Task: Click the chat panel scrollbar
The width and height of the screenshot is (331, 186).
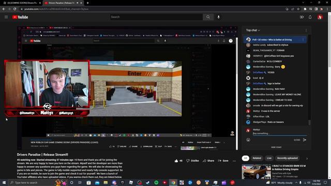Action: (309, 122)
